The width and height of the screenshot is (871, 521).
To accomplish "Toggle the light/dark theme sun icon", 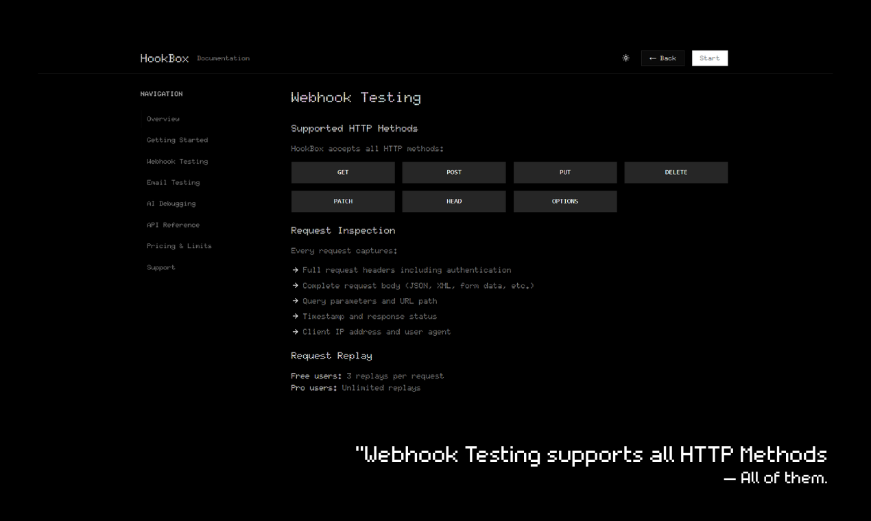I will 625,58.
